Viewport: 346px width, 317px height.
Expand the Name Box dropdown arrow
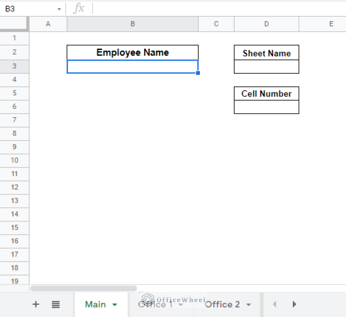click(59, 9)
